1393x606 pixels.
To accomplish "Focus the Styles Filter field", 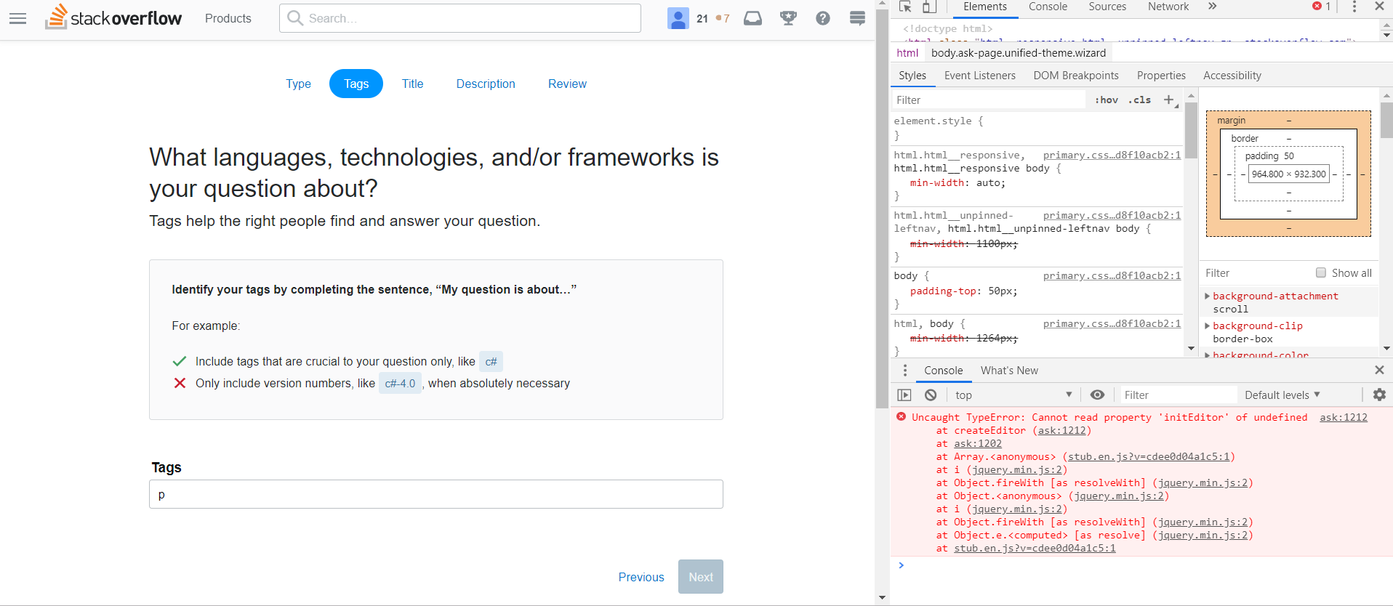I will (x=989, y=100).
